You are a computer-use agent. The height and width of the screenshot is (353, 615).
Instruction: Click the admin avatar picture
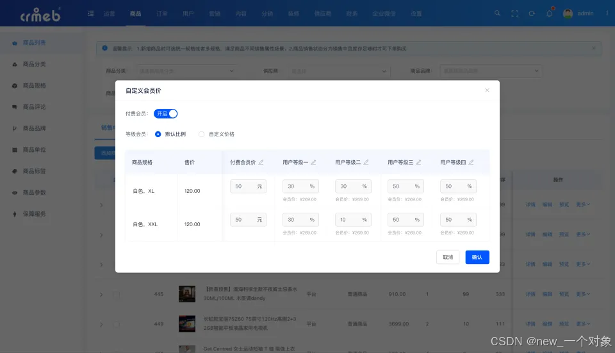(568, 13)
